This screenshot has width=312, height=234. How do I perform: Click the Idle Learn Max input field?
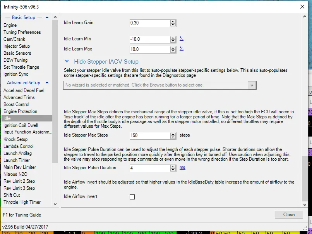pyautogui.click(x=150, y=49)
